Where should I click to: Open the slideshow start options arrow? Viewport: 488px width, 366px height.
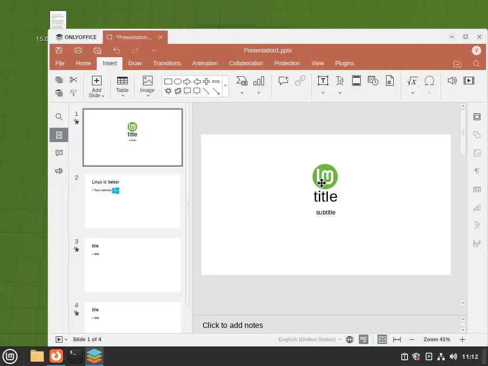pos(66,339)
